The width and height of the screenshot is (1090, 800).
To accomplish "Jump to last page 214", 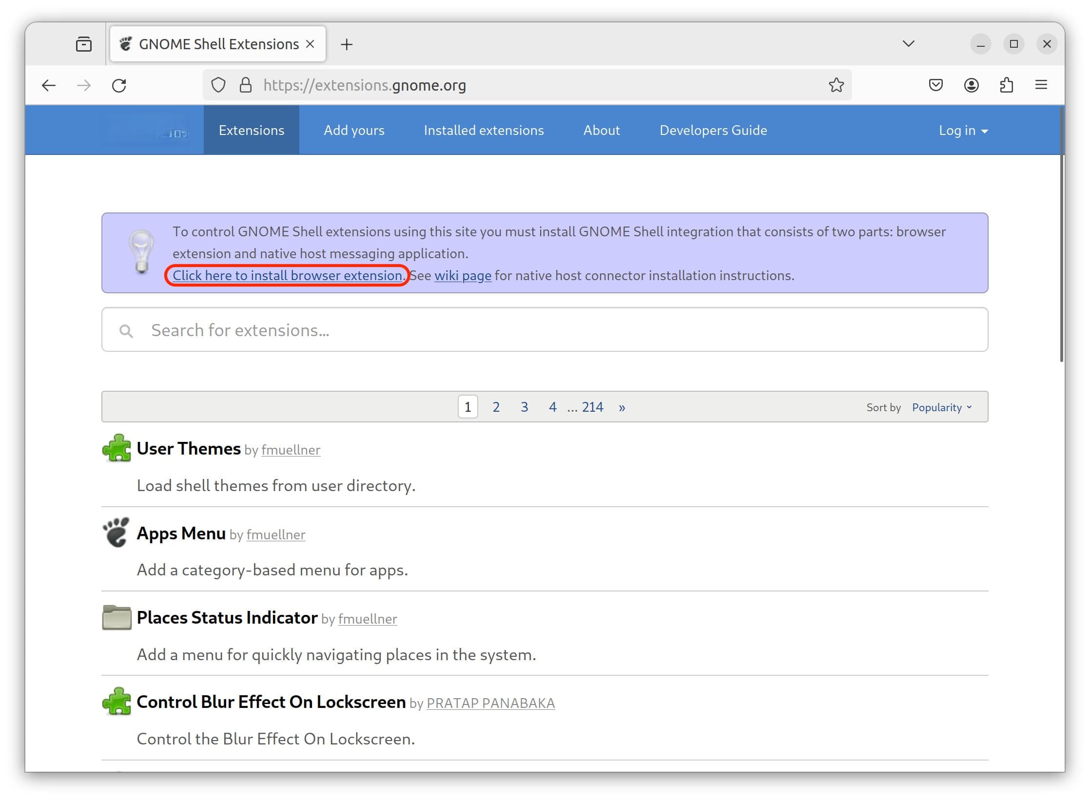I will (x=593, y=407).
